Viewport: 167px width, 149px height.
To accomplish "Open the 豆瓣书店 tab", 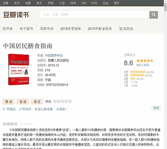I will 47,29.
